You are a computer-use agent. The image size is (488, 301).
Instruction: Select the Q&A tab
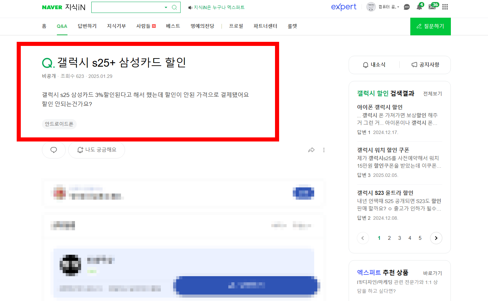pyautogui.click(x=62, y=26)
